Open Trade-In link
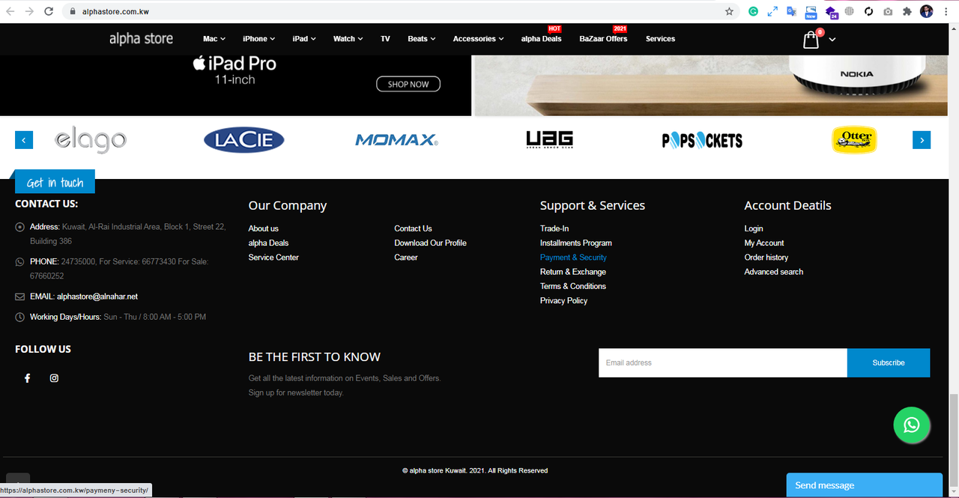 click(x=554, y=228)
